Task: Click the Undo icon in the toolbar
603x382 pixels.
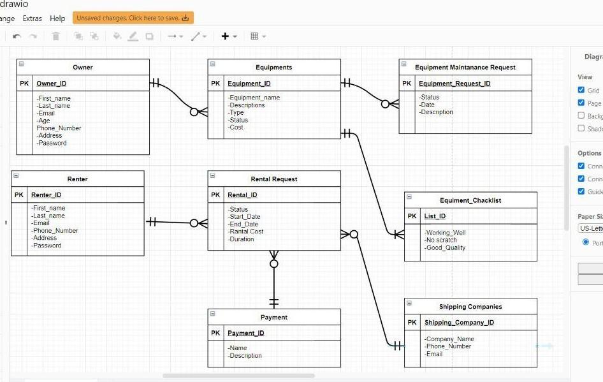Action: tap(17, 36)
